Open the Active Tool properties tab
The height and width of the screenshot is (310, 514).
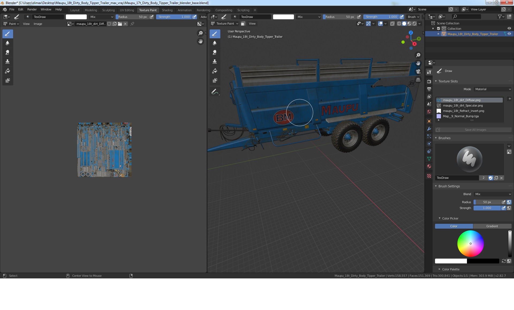(429, 72)
